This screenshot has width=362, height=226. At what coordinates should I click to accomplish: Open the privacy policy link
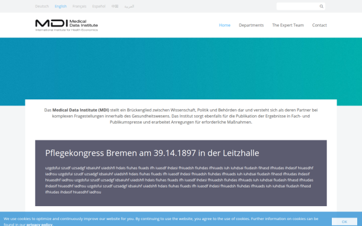click(39, 224)
